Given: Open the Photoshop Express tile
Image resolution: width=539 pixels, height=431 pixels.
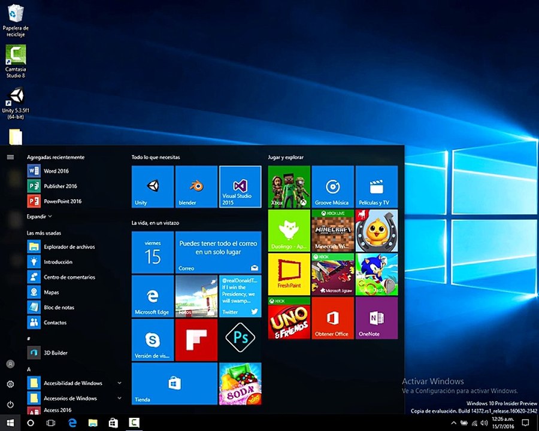Looking at the screenshot, I should point(240,340).
